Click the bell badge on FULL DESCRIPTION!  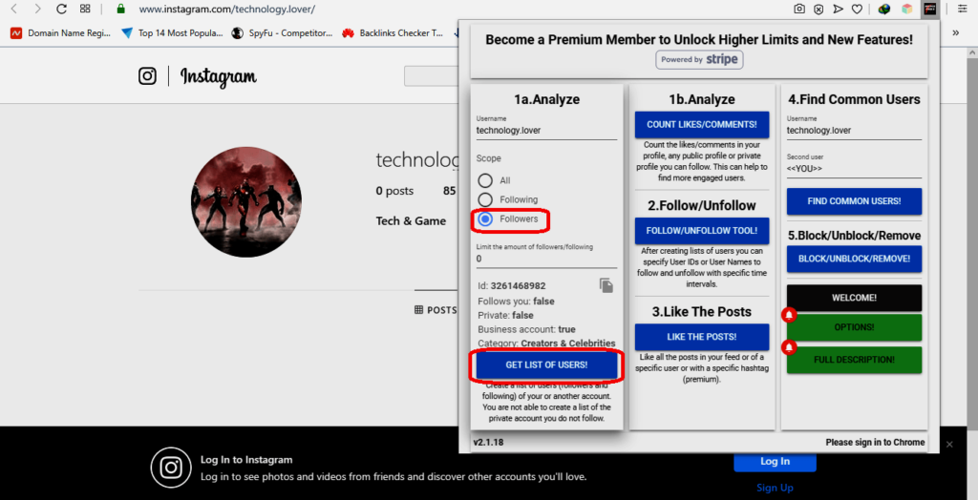[x=789, y=346]
